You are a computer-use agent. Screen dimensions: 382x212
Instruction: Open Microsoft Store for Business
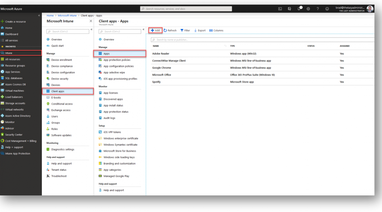click(x=120, y=151)
